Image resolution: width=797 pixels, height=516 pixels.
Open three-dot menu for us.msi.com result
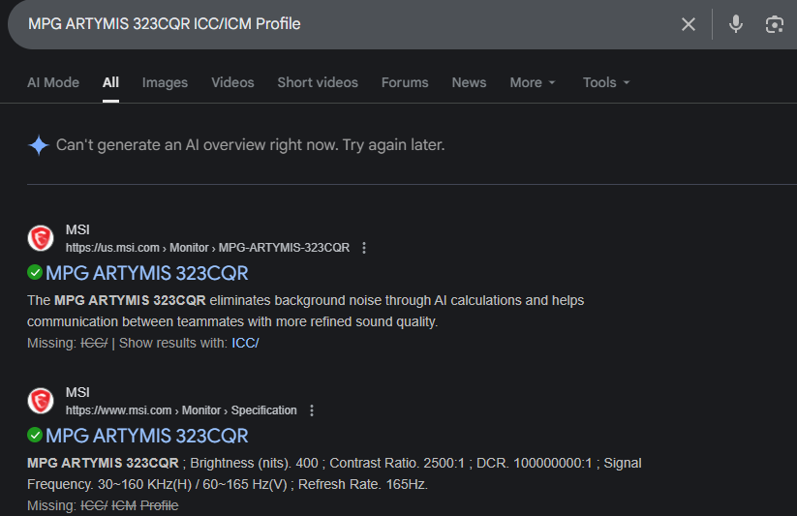[364, 248]
